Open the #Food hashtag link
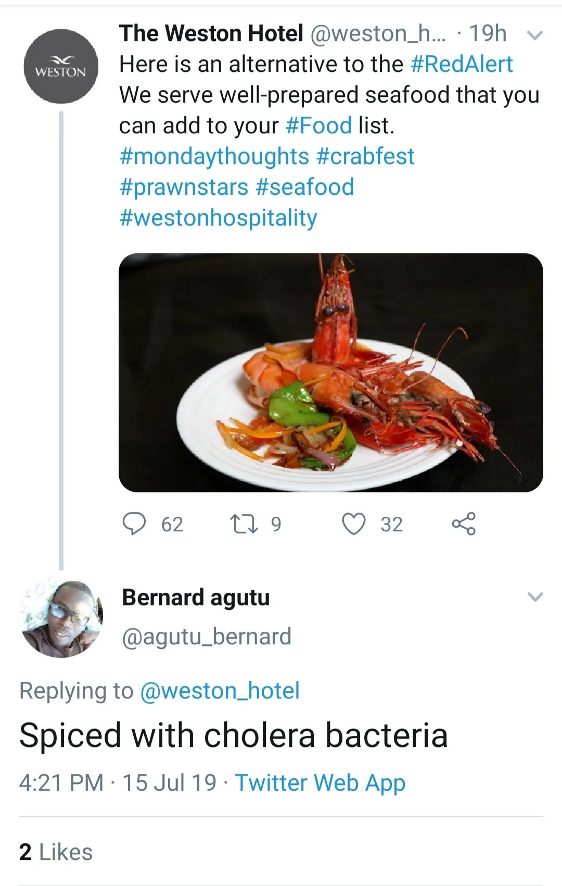The width and height of the screenshot is (562, 886). (x=319, y=126)
